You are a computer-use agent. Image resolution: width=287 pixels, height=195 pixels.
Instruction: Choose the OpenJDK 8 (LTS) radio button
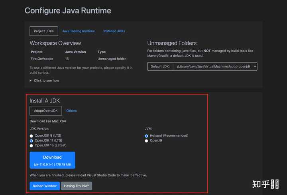tap(31, 136)
